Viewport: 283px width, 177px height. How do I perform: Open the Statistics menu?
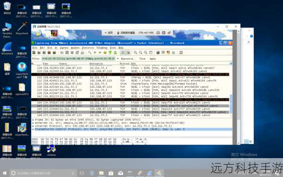click(x=88, y=48)
